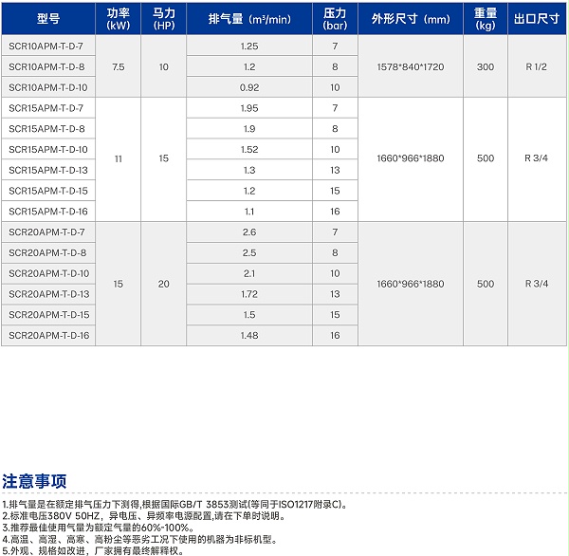The height and width of the screenshot is (556, 569).
Task: Click the 重量 (kg) column header
Action: click(x=486, y=19)
